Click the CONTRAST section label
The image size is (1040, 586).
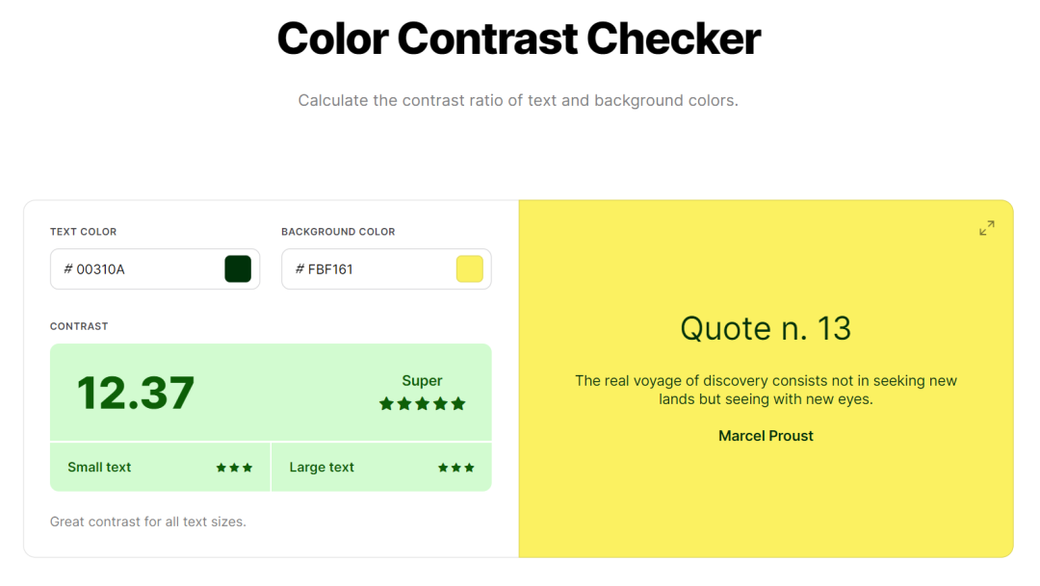click(x=79, y=326)
